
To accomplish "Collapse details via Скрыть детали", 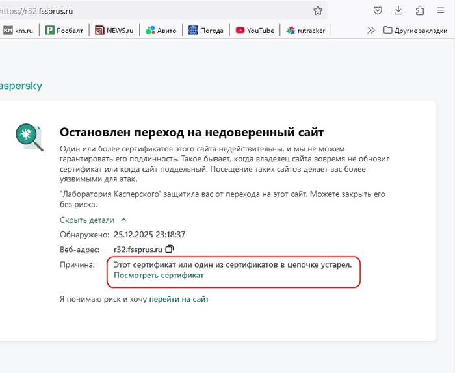I will 93,220.
